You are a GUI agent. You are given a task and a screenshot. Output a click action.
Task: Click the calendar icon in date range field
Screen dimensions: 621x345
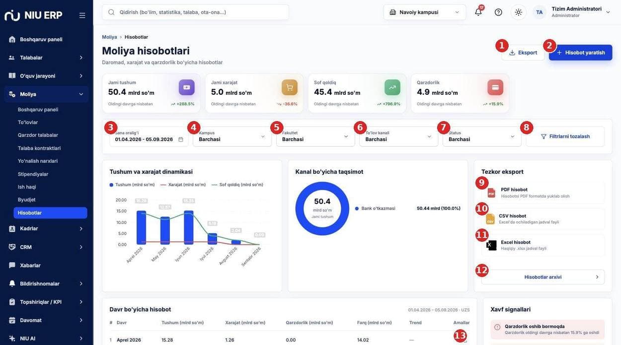tap(181, 139)
